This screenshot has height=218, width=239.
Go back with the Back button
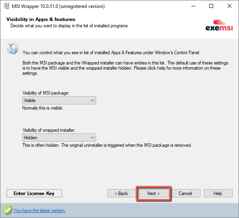coord(121,193)
